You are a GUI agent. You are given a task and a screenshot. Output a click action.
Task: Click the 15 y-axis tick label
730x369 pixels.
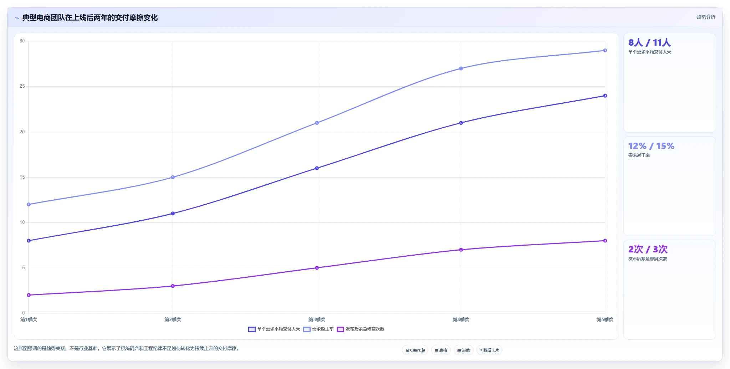tap(22, 177)
